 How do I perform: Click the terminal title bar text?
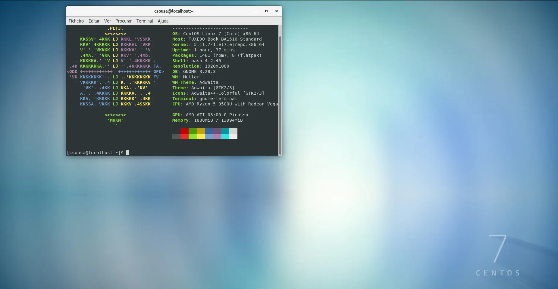click(x=174, y=11)
